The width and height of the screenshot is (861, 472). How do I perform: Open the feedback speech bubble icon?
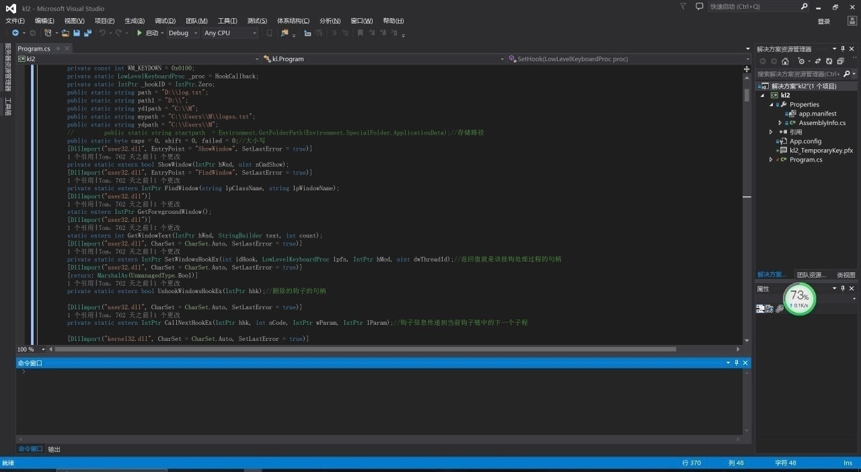[699, 6]
